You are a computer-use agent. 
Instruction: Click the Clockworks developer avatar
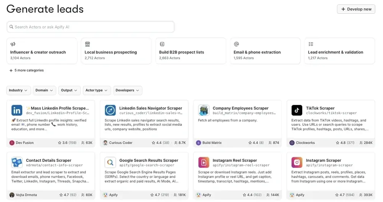[292, 143]
